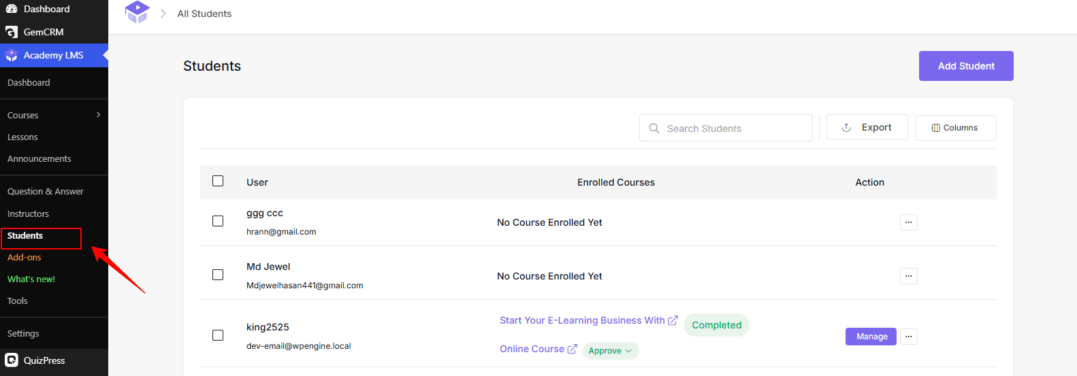This screenshot has height=376, width=1077.
Task: Click the email hrann@gmail.com
Action: tap(281, 232)
